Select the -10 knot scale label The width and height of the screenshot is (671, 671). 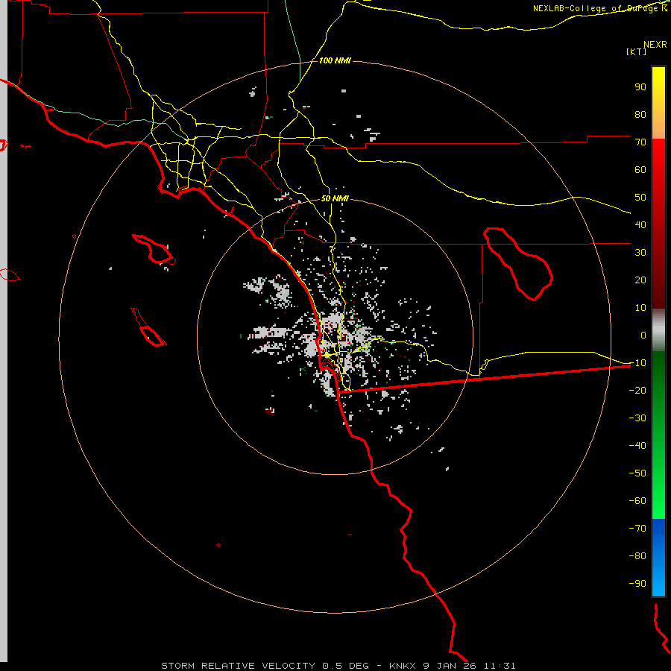(x=637, y=363)
